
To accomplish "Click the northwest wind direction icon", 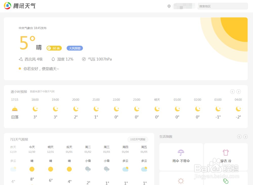I will click(x=21, y=59).
